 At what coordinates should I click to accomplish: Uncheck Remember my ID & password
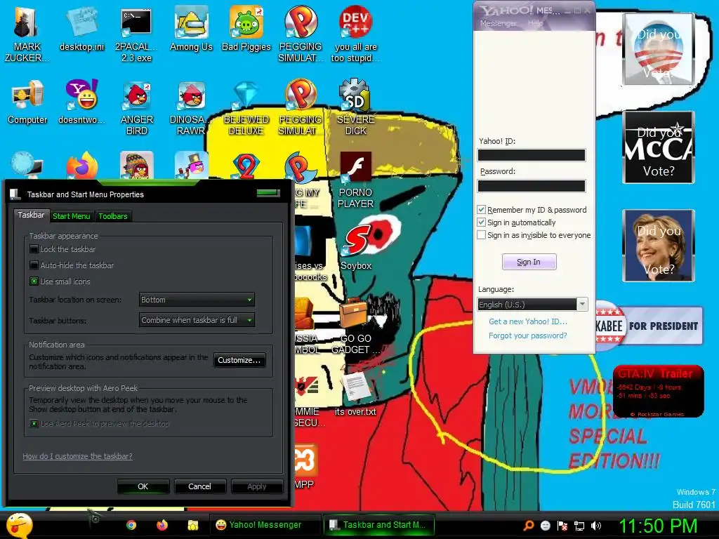481,210
